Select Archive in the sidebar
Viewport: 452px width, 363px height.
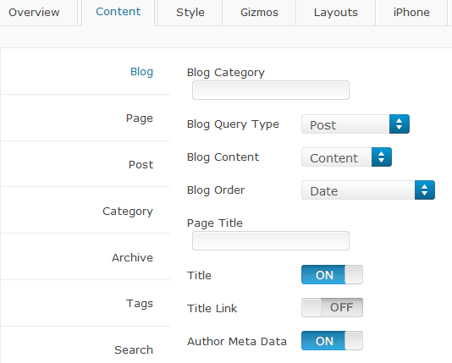[132, 257]
